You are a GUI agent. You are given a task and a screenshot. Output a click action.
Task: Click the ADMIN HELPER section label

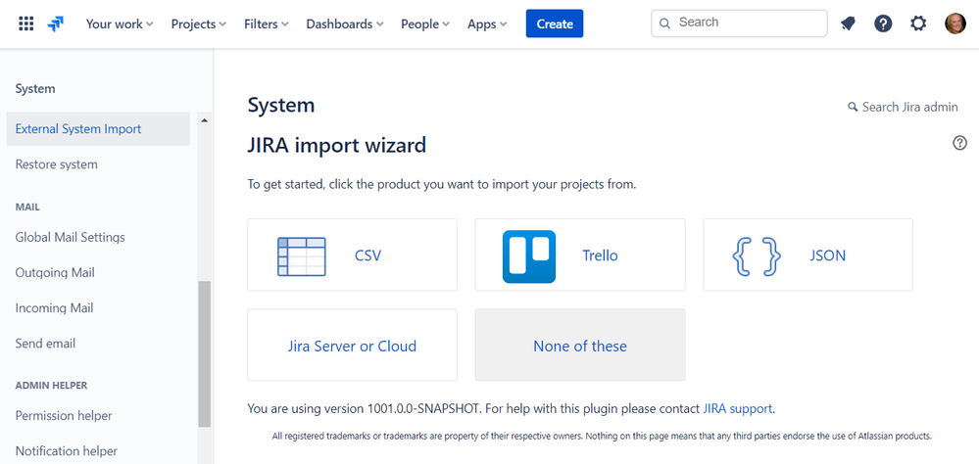click(51, 386)
